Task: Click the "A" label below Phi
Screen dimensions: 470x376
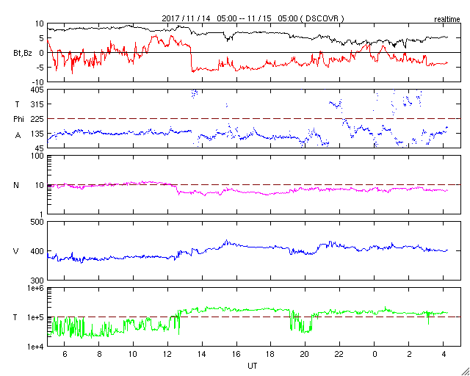Action: pyautogui.click(x=18, y=136)
